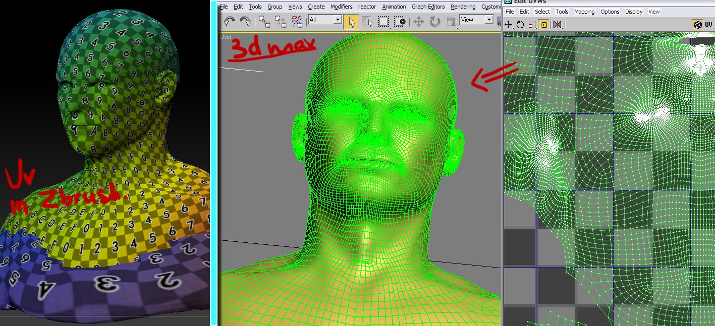715x326 pixels.
Task: Open the Select menu in Edit UVWs
Action: point(542,12)
